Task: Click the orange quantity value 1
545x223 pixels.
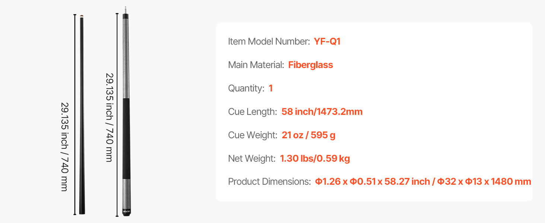Action: tap(271, 88)
